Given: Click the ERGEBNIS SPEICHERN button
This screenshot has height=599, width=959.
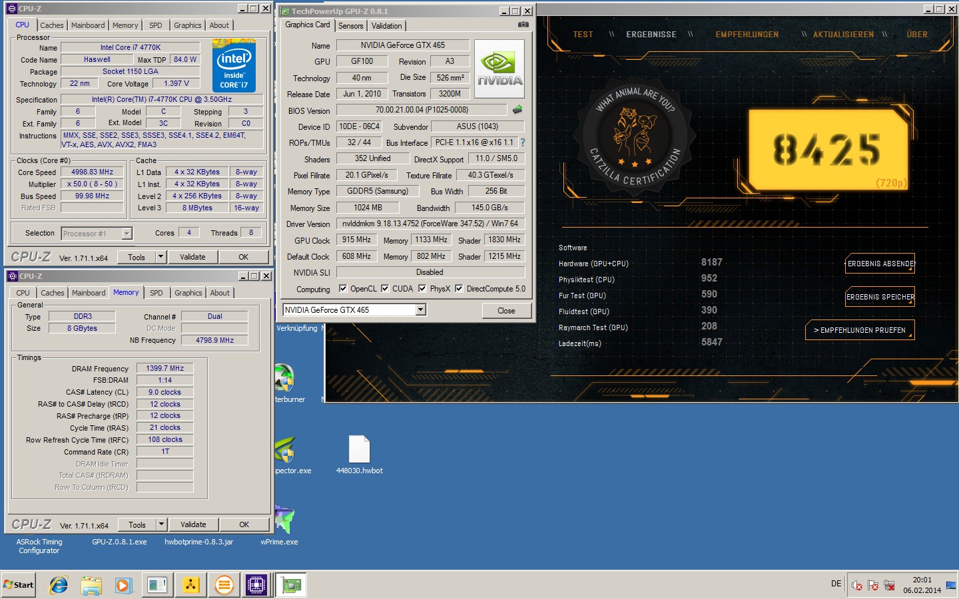Looking at the screenshot, I should pos(880,297).
